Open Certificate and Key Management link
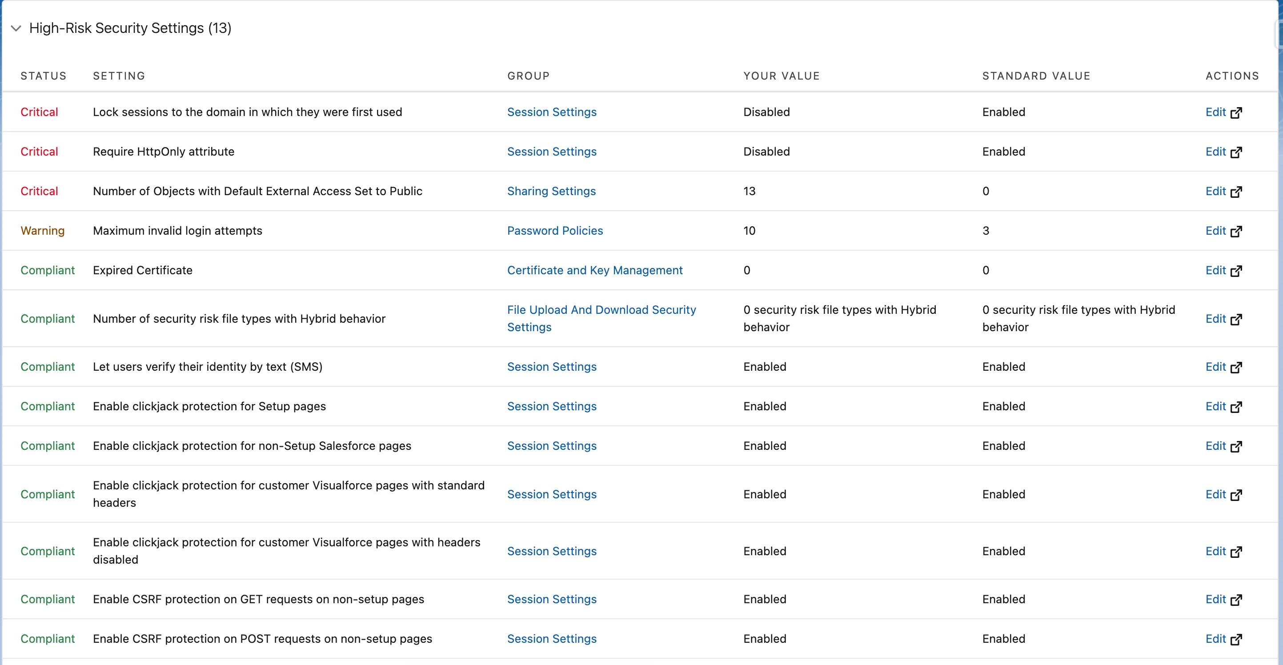Image resolution: width=1283 pixels, height=665 pixels. click(x=594, y=270)
